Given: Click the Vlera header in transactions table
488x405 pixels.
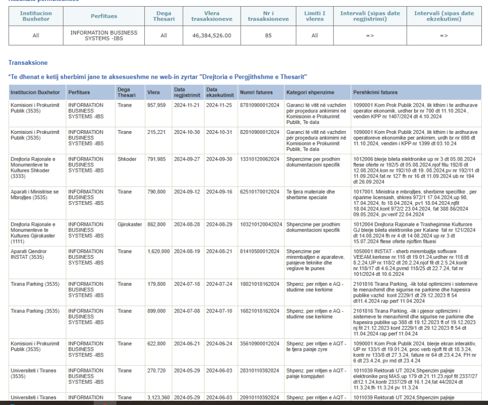Looking at the screenshot, I should click(153, 92).
